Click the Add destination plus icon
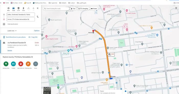179x94 pixels. [4, 24]
